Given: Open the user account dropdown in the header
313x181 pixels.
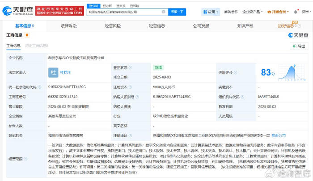Looking at the screenshot, I should click(x=306, y=12).
